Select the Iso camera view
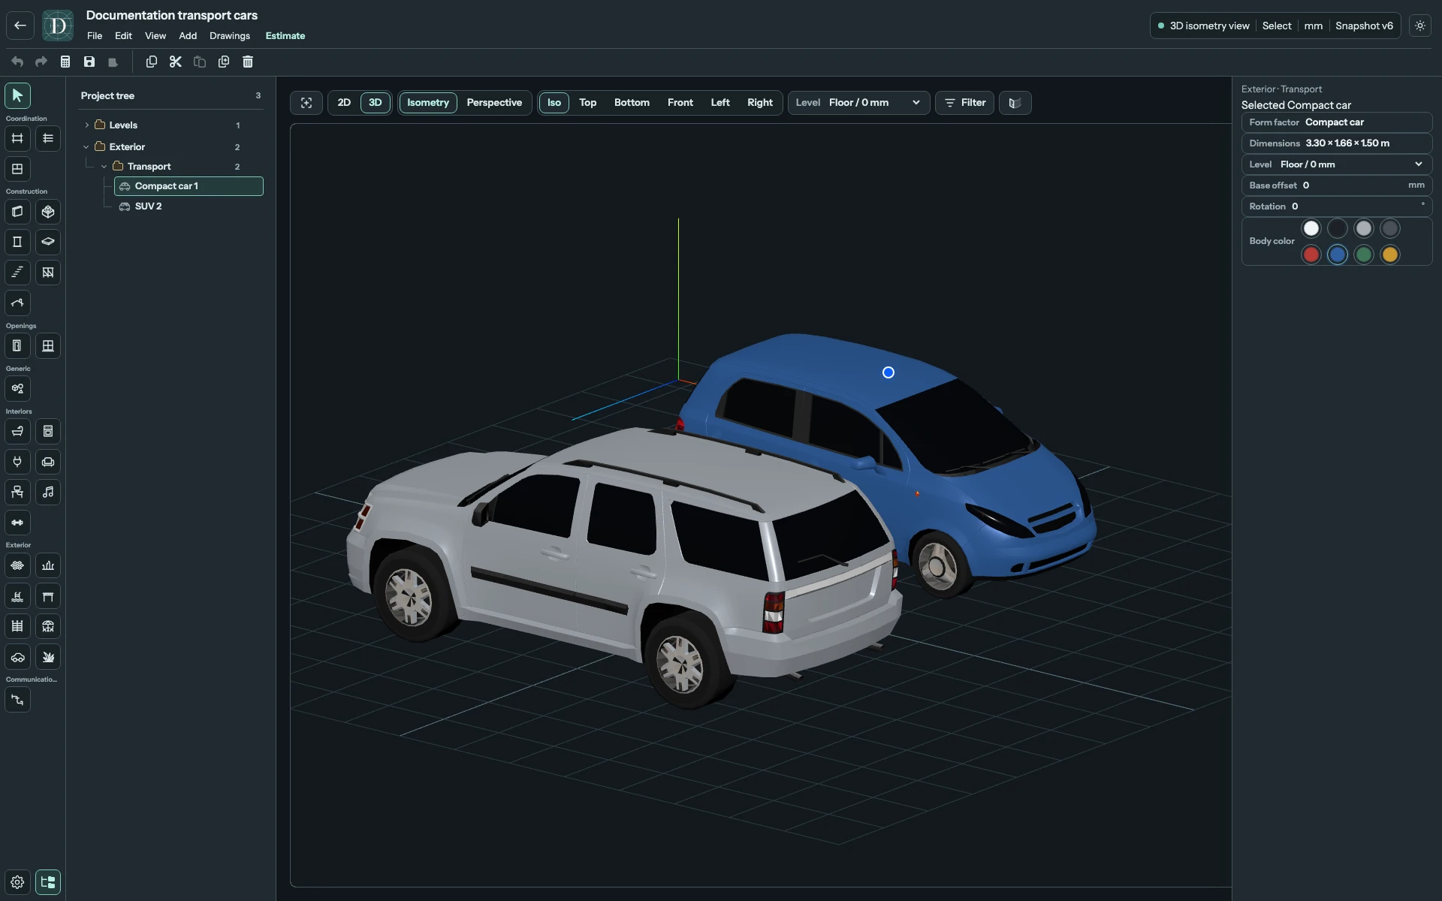Viewport: 1442px width, 901px height. pyautogui.click(x=554, y=103)
